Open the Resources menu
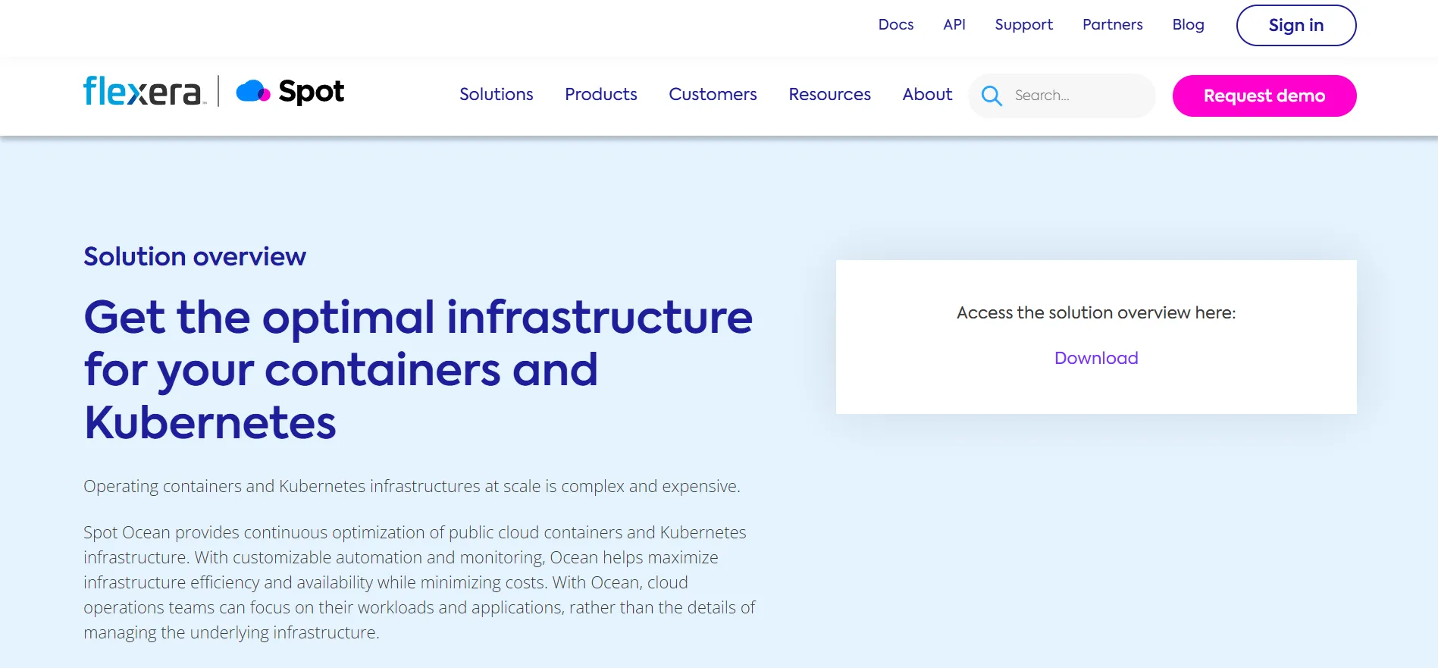The width and height of the screenshot is (1438, 668). 830,94
